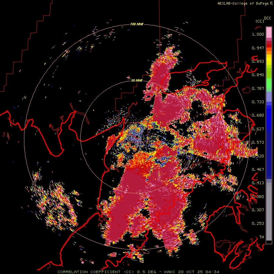Click the 0.947 color scale value
This screenshot has height=274, width=274.
[258, 48]
